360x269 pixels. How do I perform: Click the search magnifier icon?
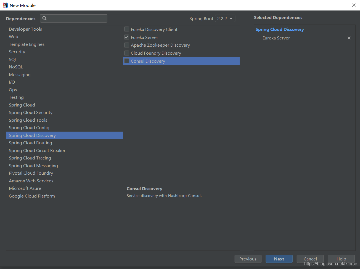click(44, 18)
